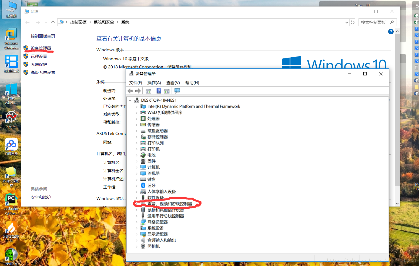Image resolution: width=419 pixels, height=266 pixels.
Task: Open the 帮助(H) menu
Action: point(192,83)
